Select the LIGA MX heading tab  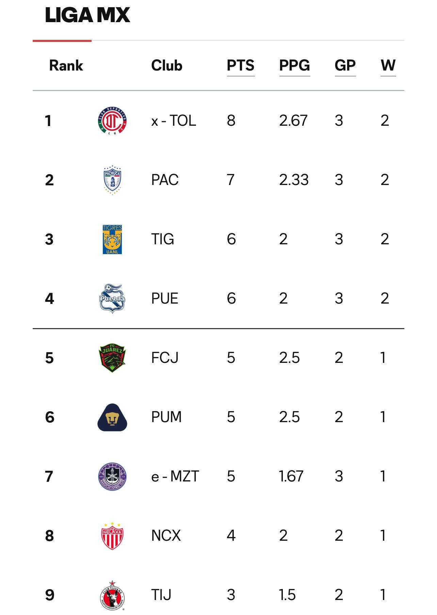click(x=87, y=15)
